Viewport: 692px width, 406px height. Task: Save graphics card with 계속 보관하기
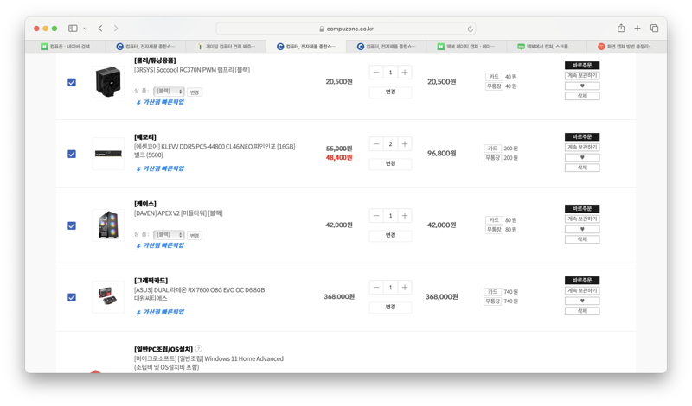582,290
